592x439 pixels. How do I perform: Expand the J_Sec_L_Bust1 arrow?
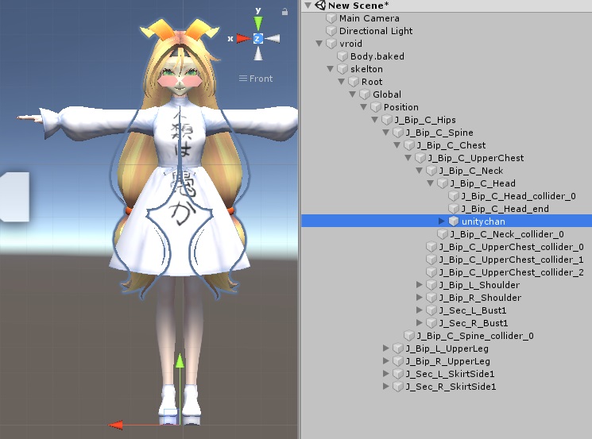pyautogui.click(x=420, y=310)
